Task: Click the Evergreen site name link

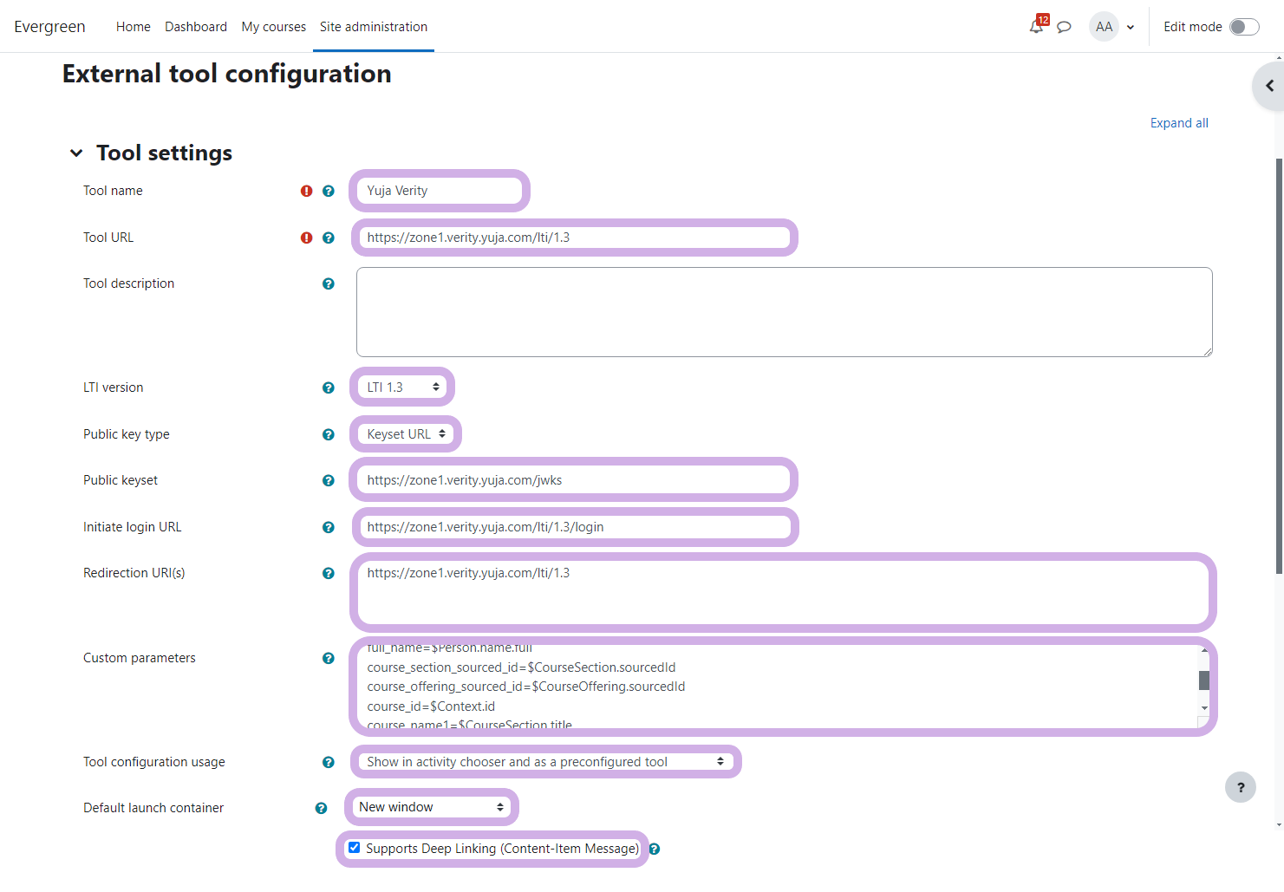Action: 49,27
